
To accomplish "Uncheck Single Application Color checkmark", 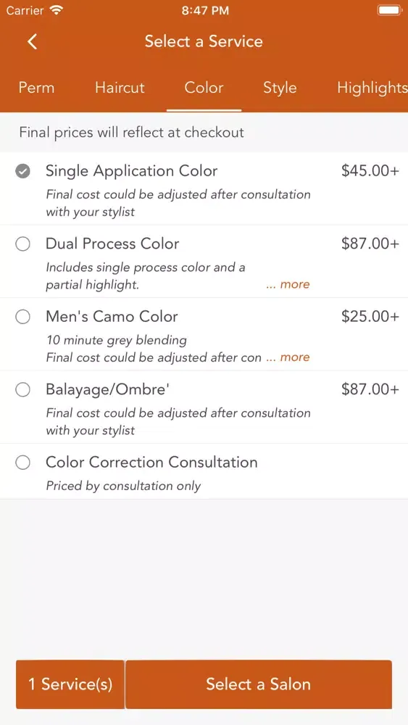I will pos(22,172).
